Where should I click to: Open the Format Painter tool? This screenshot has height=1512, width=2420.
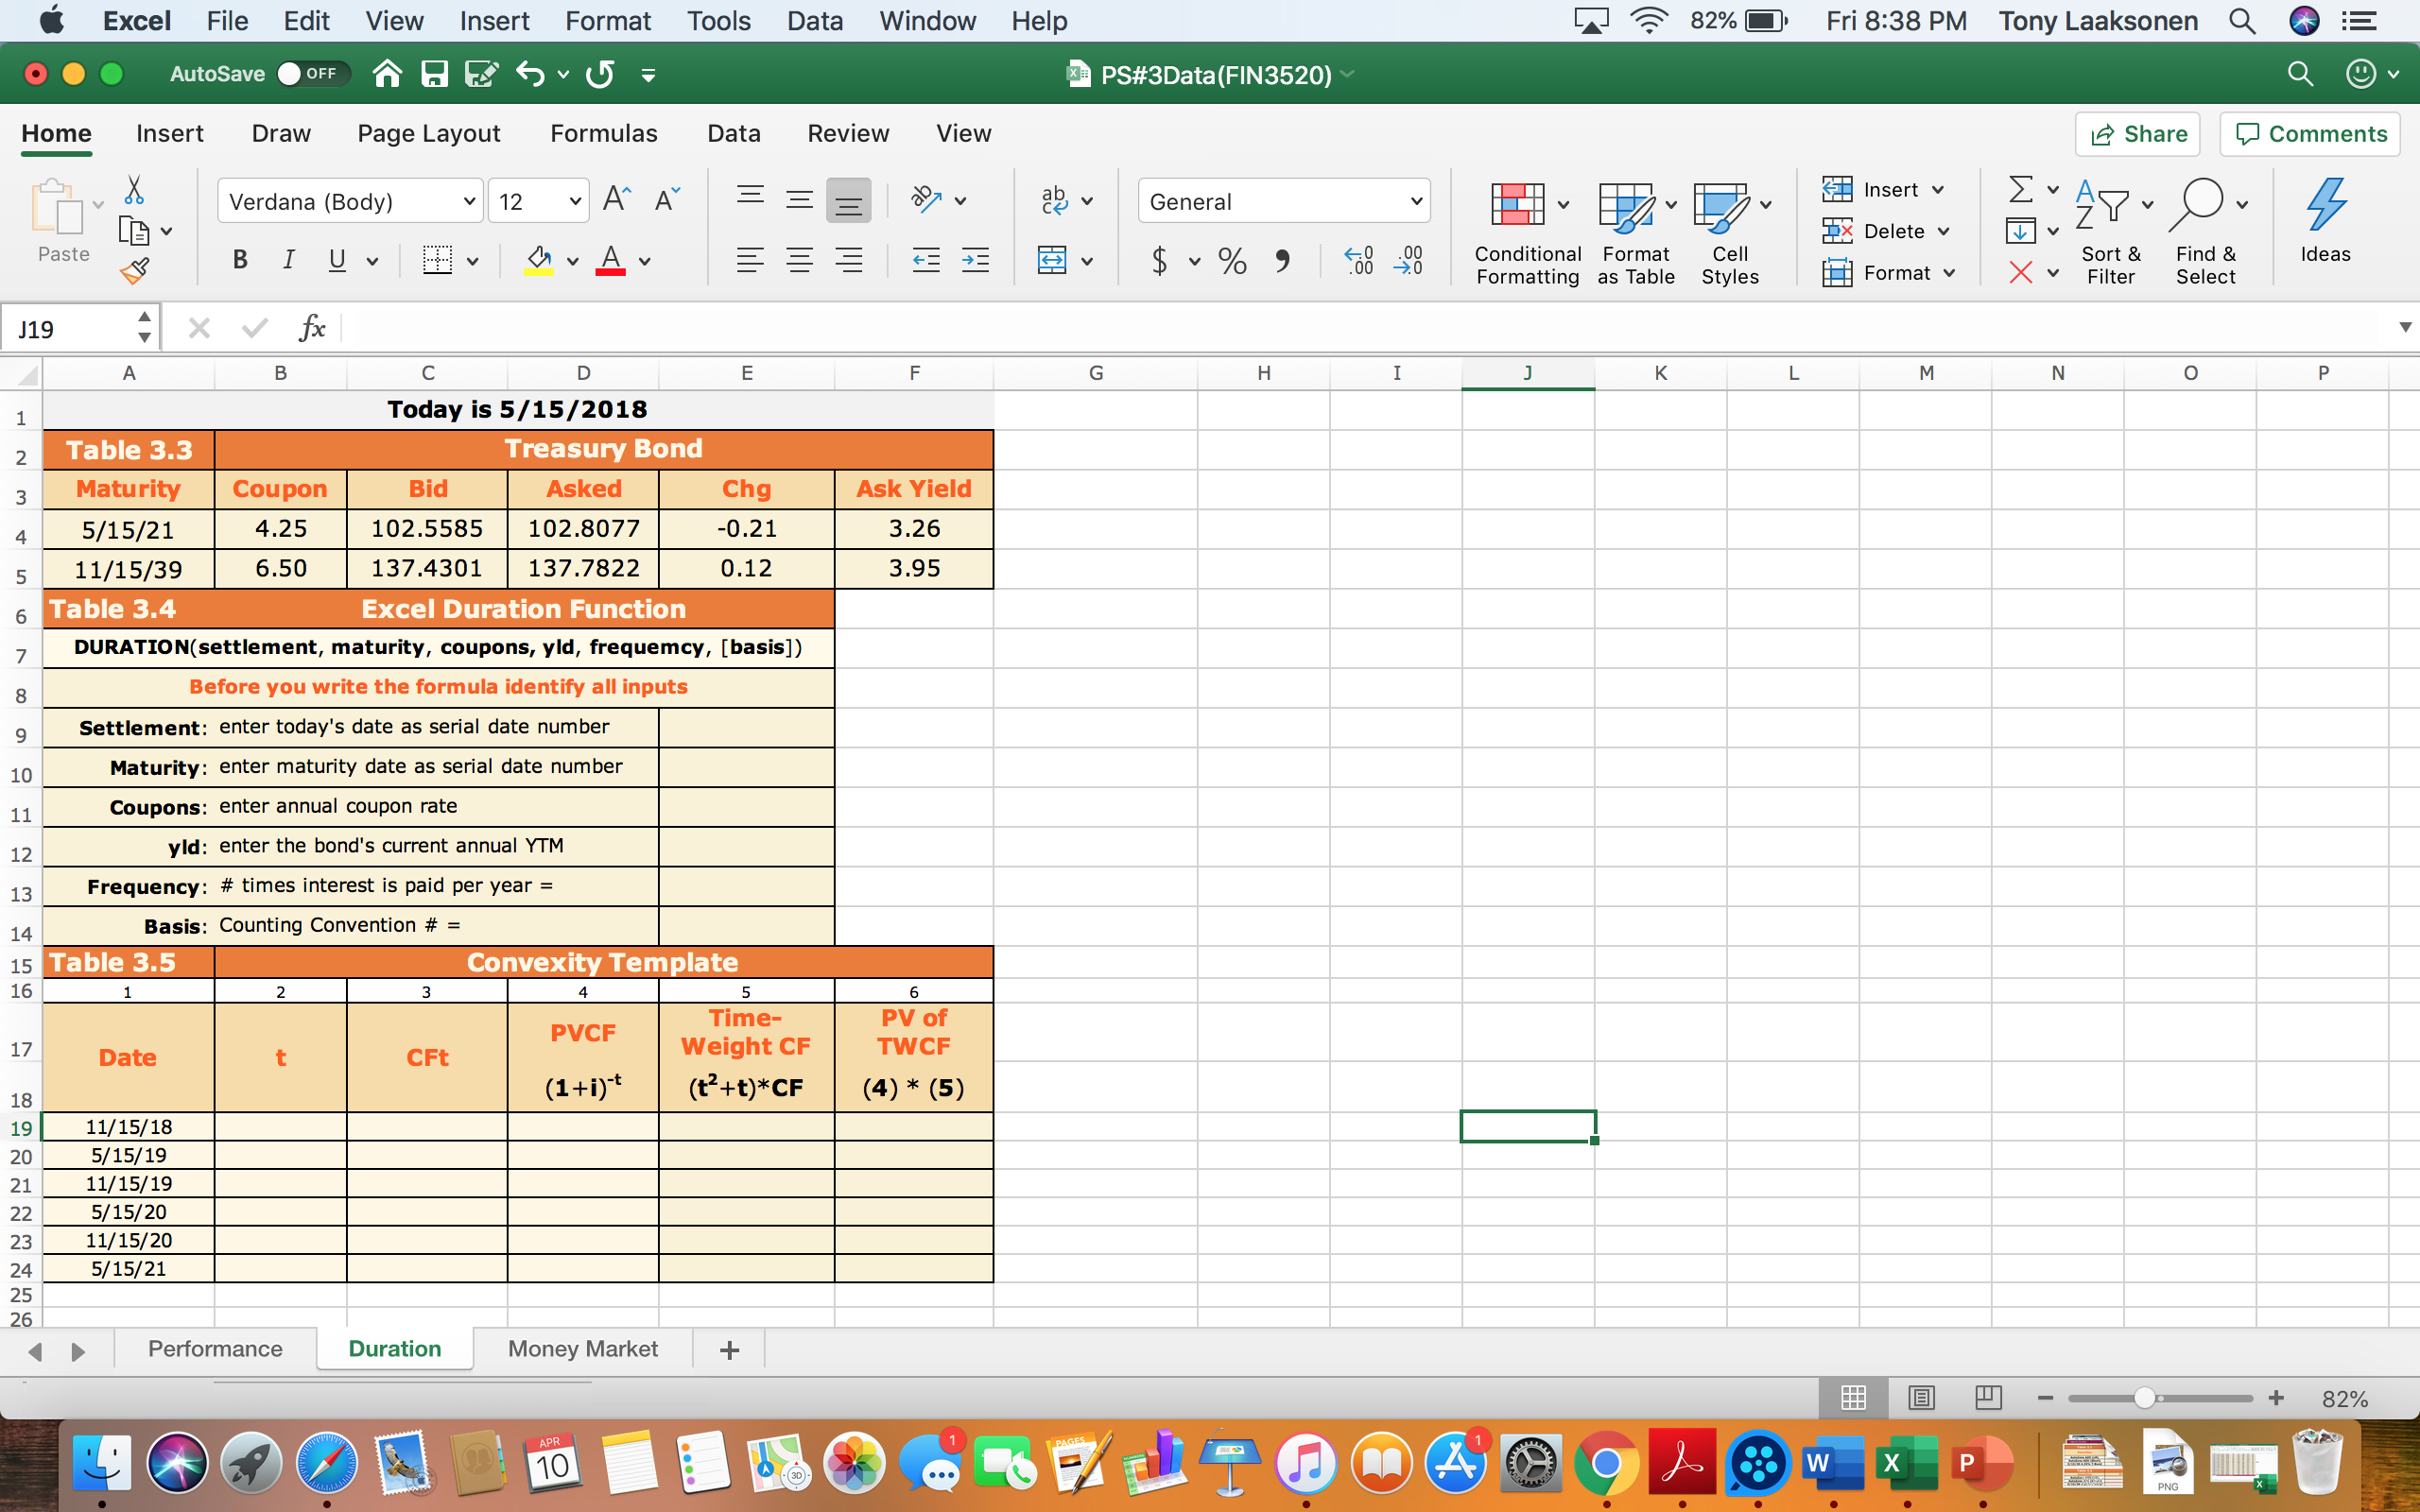tap(136, 269)
